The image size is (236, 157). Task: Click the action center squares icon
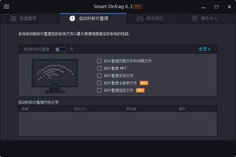click(x=194, y=18)
